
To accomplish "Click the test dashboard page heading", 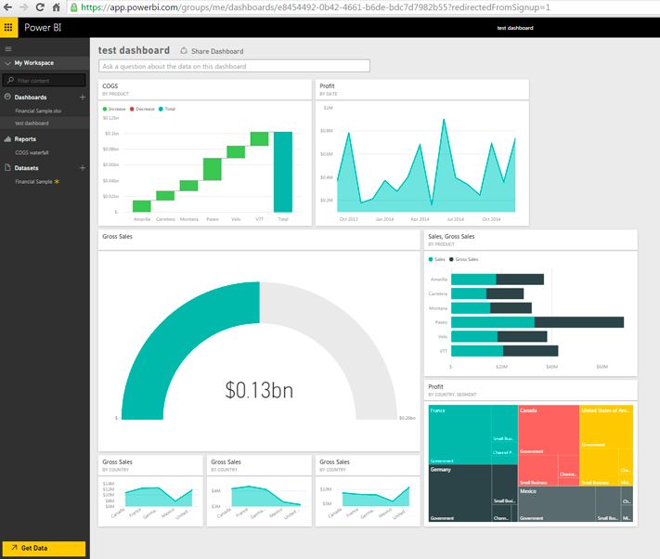I will [134, 50].
